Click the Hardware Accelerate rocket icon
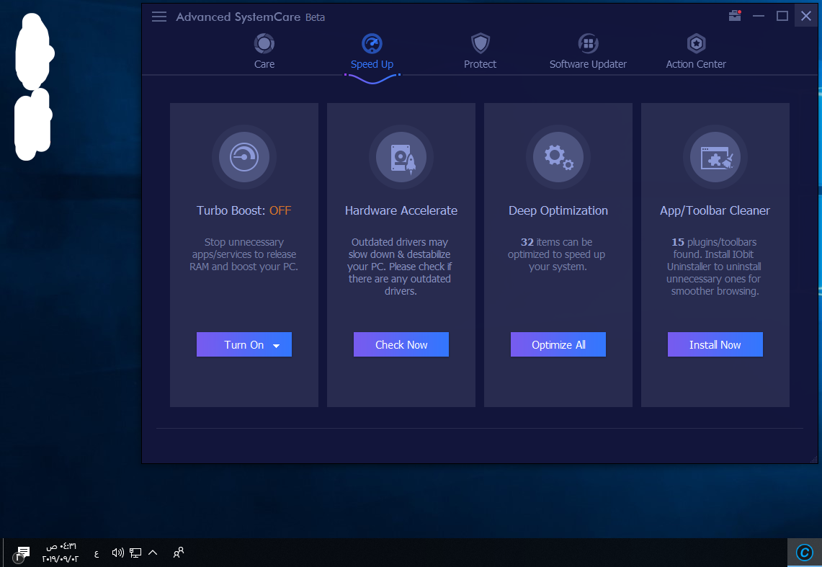Image resolution: width=822 pixels, height=567 pixels. (x=401, y=157)
